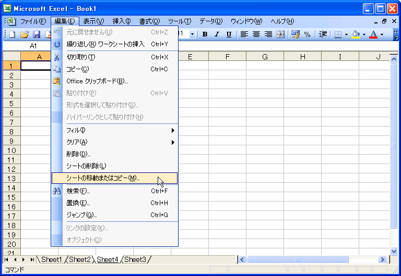The width and height of the screenshot is (401, 276).
Task: Click the Currency style icon
Action: (296, 34)
